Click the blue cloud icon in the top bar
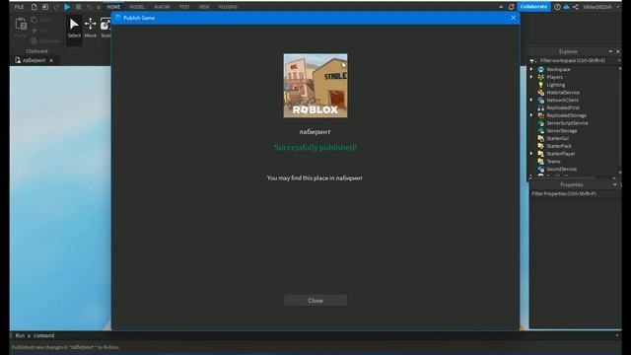This screenshot has height=355, width=631. point(566,7)
